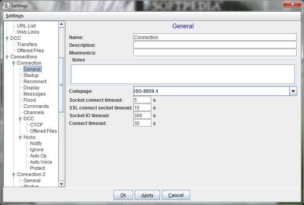Select General under Connection 2
The image size is (304, 205).
coord(32,181)
